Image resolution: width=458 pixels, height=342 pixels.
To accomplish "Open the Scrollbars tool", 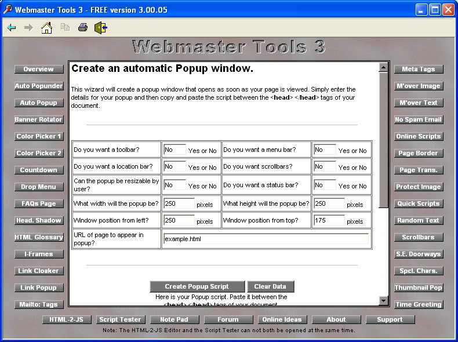I will (x=419, y=237).
